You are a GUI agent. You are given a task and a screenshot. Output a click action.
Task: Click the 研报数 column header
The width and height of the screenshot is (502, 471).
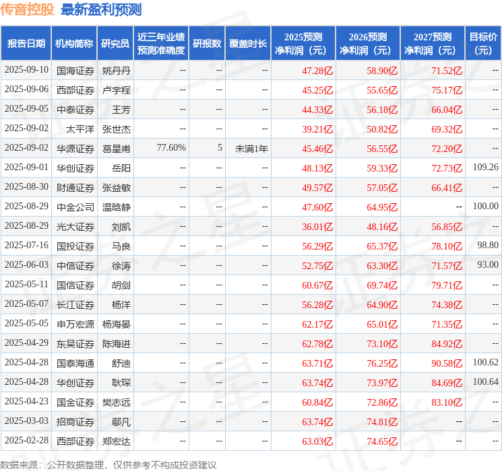click(x=207, y=44)
